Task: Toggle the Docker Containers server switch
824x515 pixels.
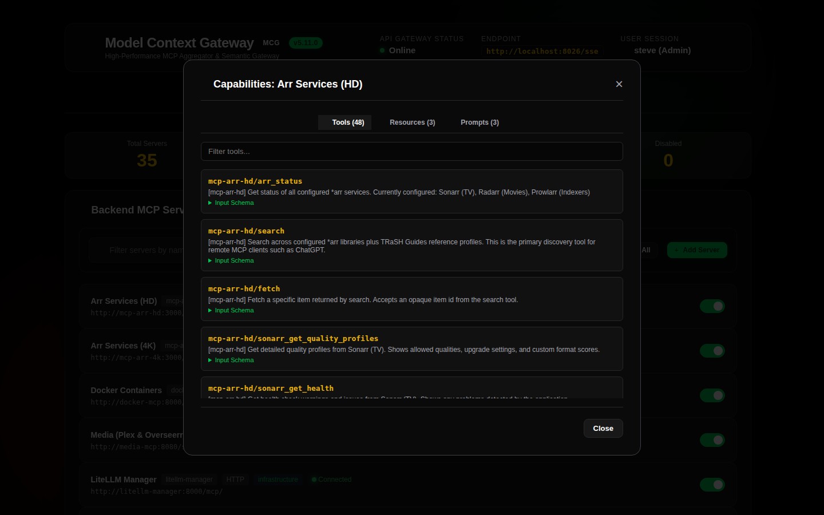Action: (712, 395)
